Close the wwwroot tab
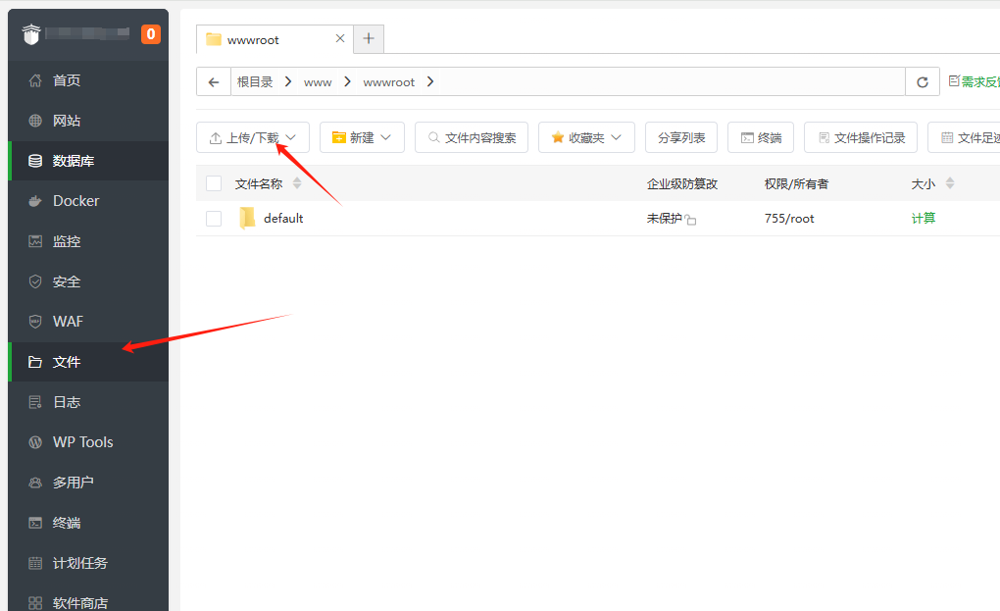Screen dimensions: 1000x611 point(340,38)
